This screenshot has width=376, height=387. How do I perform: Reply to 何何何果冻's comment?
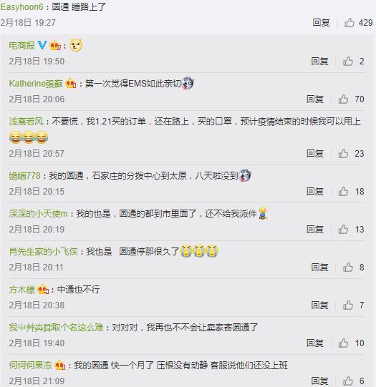pyautogui.click(x=319, y=381)
